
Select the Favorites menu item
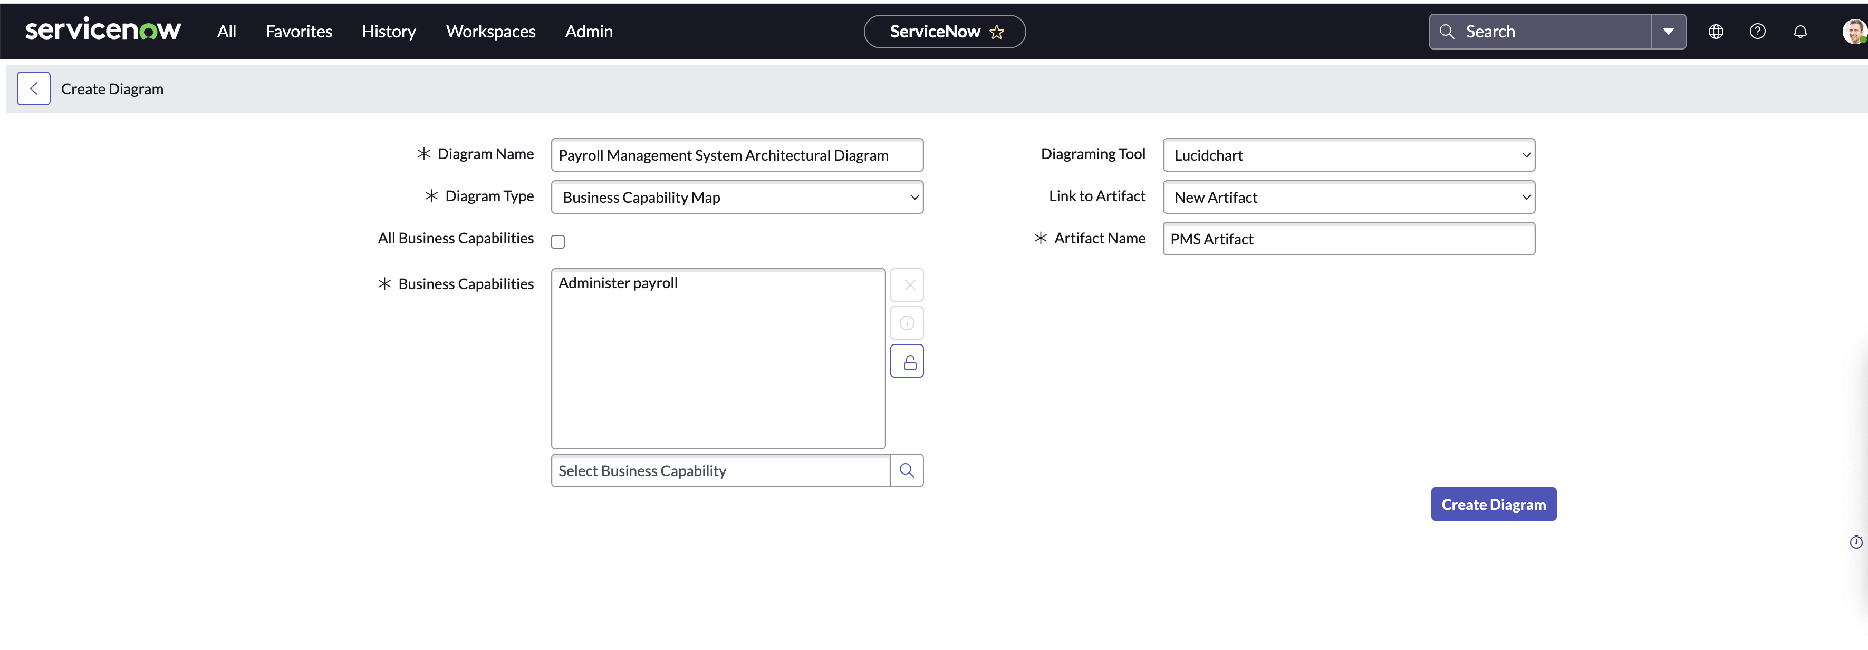[299, 31]
